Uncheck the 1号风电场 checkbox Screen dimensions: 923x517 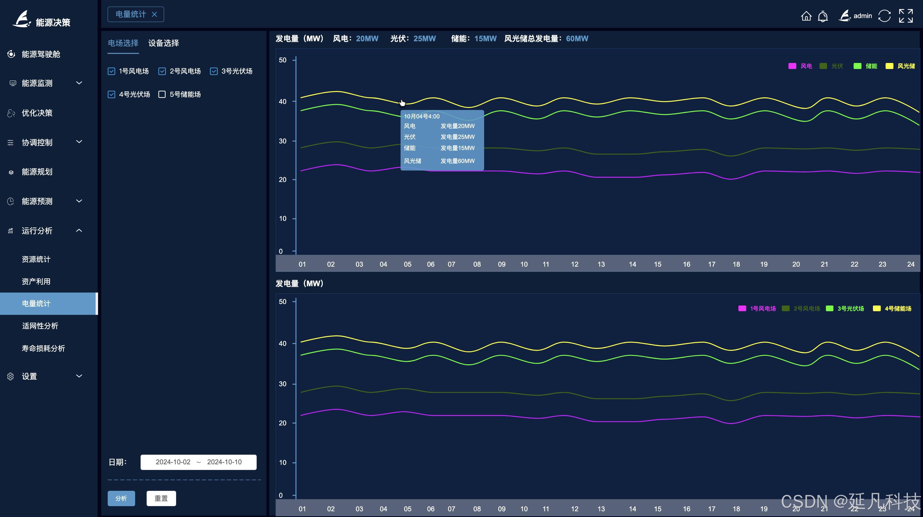tap(111, 71)
